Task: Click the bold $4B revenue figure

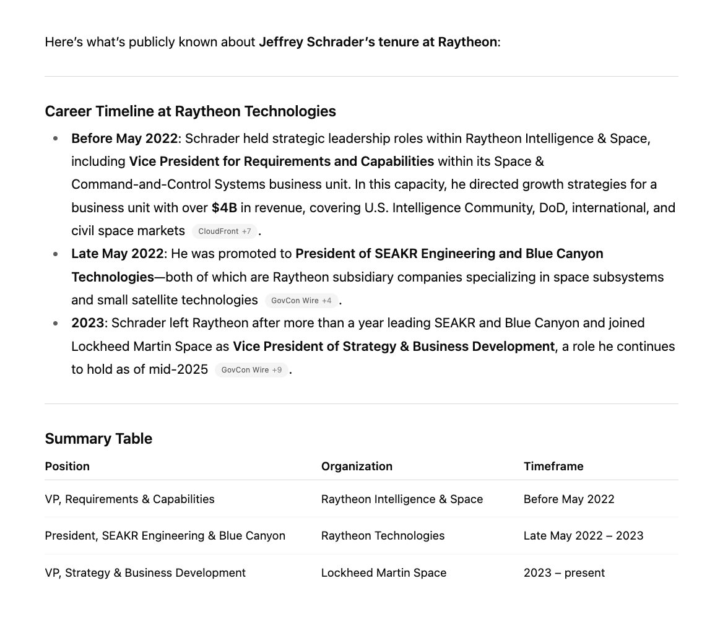Action: [224, 208]
